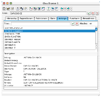
Task: Click the NIL Initform value
Action: click(x=25, y=77)
